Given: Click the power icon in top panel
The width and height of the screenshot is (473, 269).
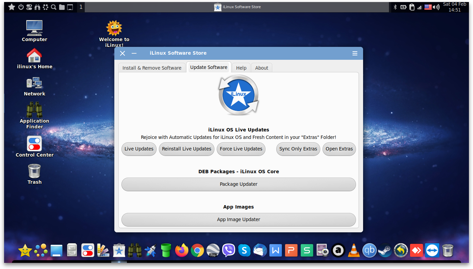Looking at the screenshot, I should [x=21, y=7].
